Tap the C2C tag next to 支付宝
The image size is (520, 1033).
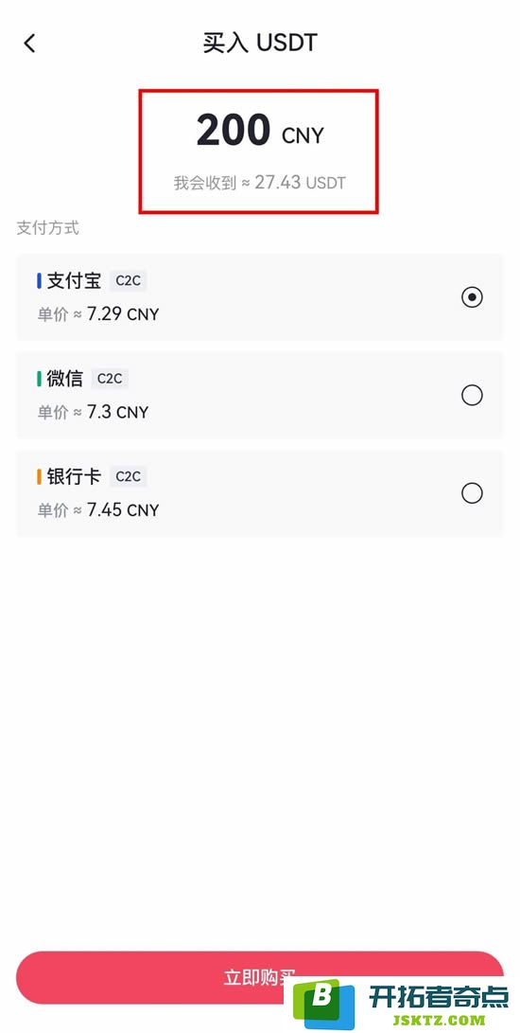(129, 280)
